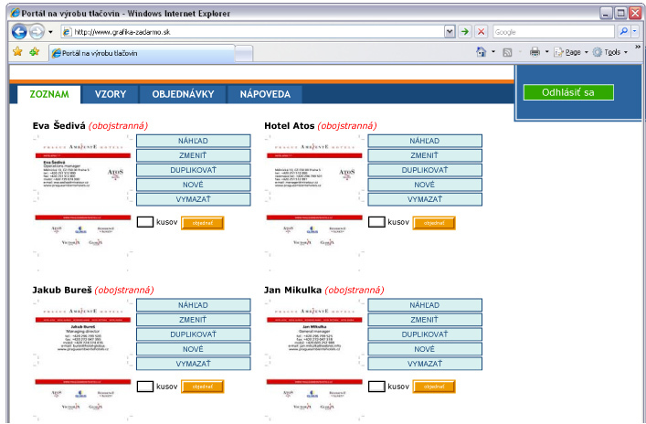Screen dimensions: 646x424
Task: Click the Favorites star icon
Action: (x=17, y=51)
